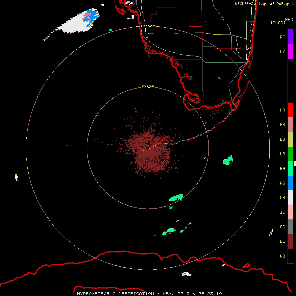Screen dimensions: 296x296
Task: Click the RA legend label text
Action: (282, 168)
